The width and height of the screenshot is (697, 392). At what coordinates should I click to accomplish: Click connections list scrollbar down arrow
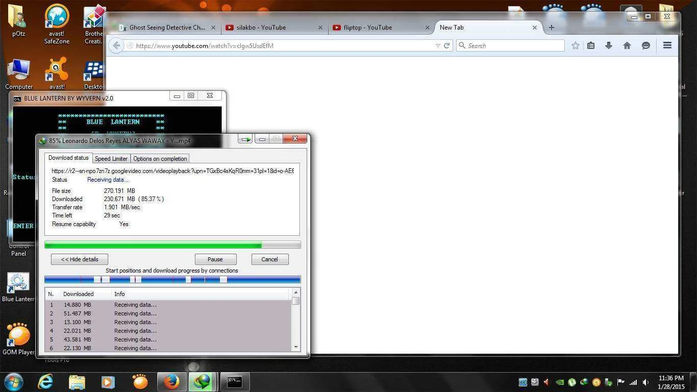[295, 347]
